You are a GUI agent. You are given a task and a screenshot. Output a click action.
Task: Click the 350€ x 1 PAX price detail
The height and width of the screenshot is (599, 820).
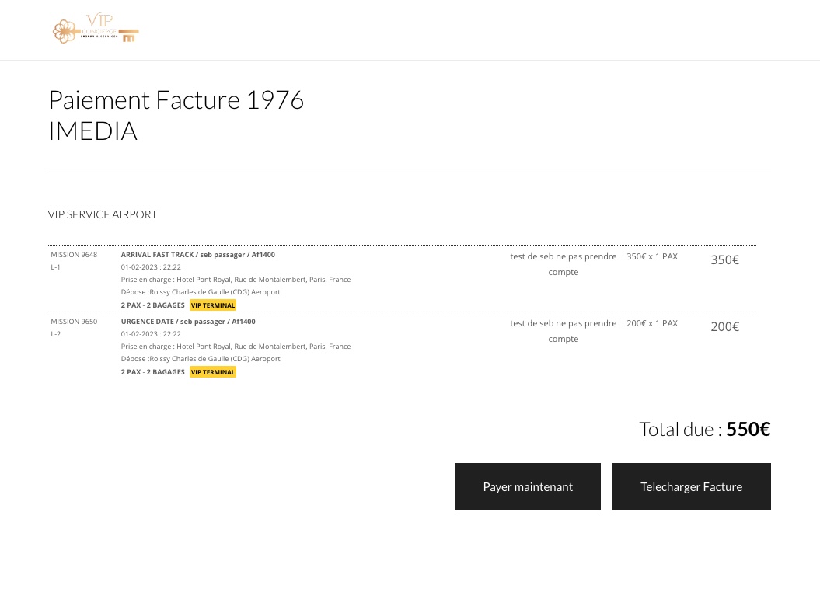click(652, 256)
